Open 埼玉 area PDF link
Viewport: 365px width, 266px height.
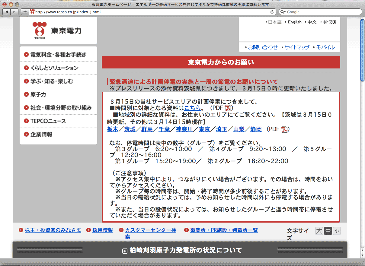[x=222, y=129]
